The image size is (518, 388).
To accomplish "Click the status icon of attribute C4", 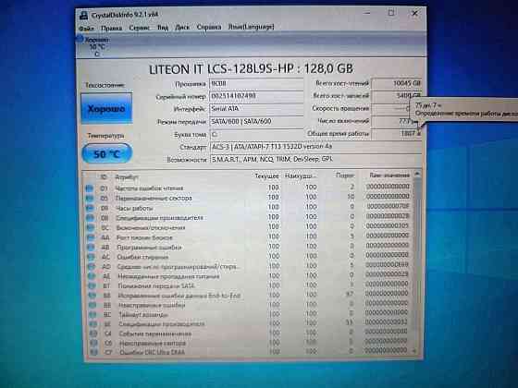I will click(94, 333).
